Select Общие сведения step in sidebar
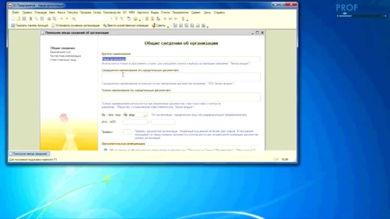Image resolution: width=390 pixels, height=219 pixels. 62,48
